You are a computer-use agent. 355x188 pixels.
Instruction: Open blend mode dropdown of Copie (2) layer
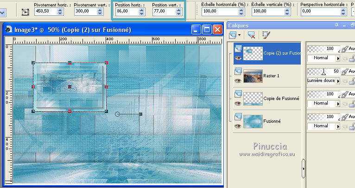coord(338,59)
